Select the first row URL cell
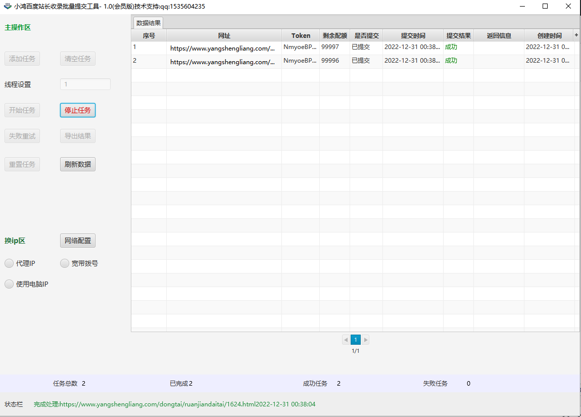 click(224, 49)
